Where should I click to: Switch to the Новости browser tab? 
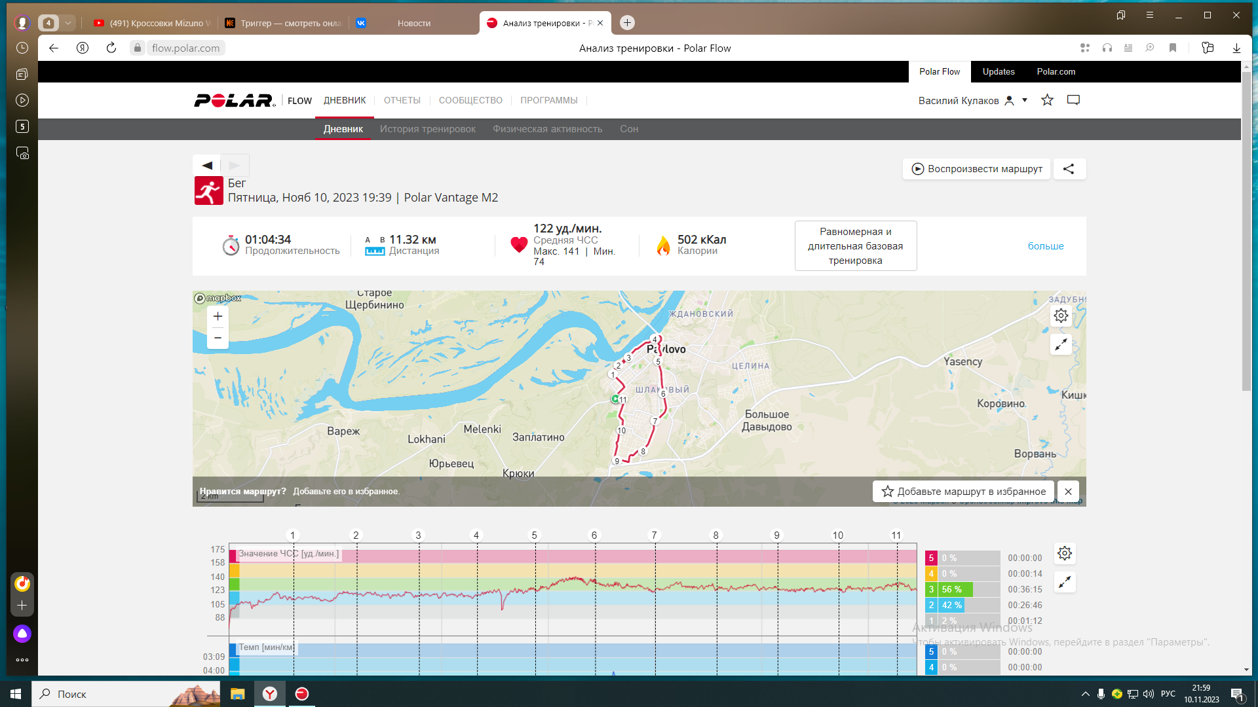point(414,23)
